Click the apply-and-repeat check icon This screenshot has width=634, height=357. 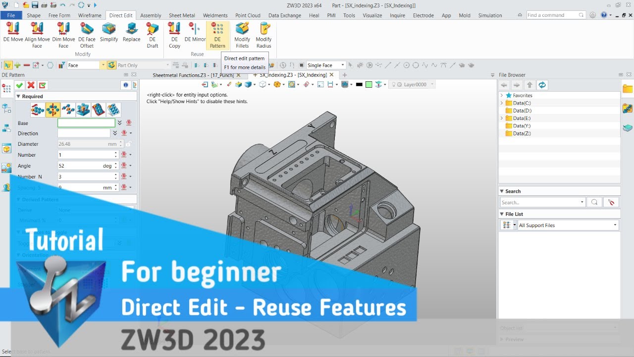[43, 85]
